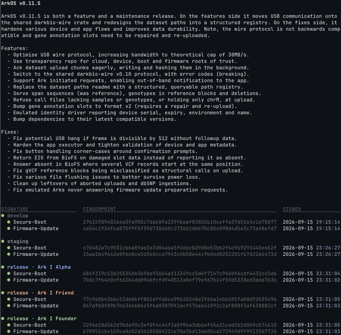
Task: Click Firmware-Update label under Ark I Founder
Action: (x=36, y=331)
